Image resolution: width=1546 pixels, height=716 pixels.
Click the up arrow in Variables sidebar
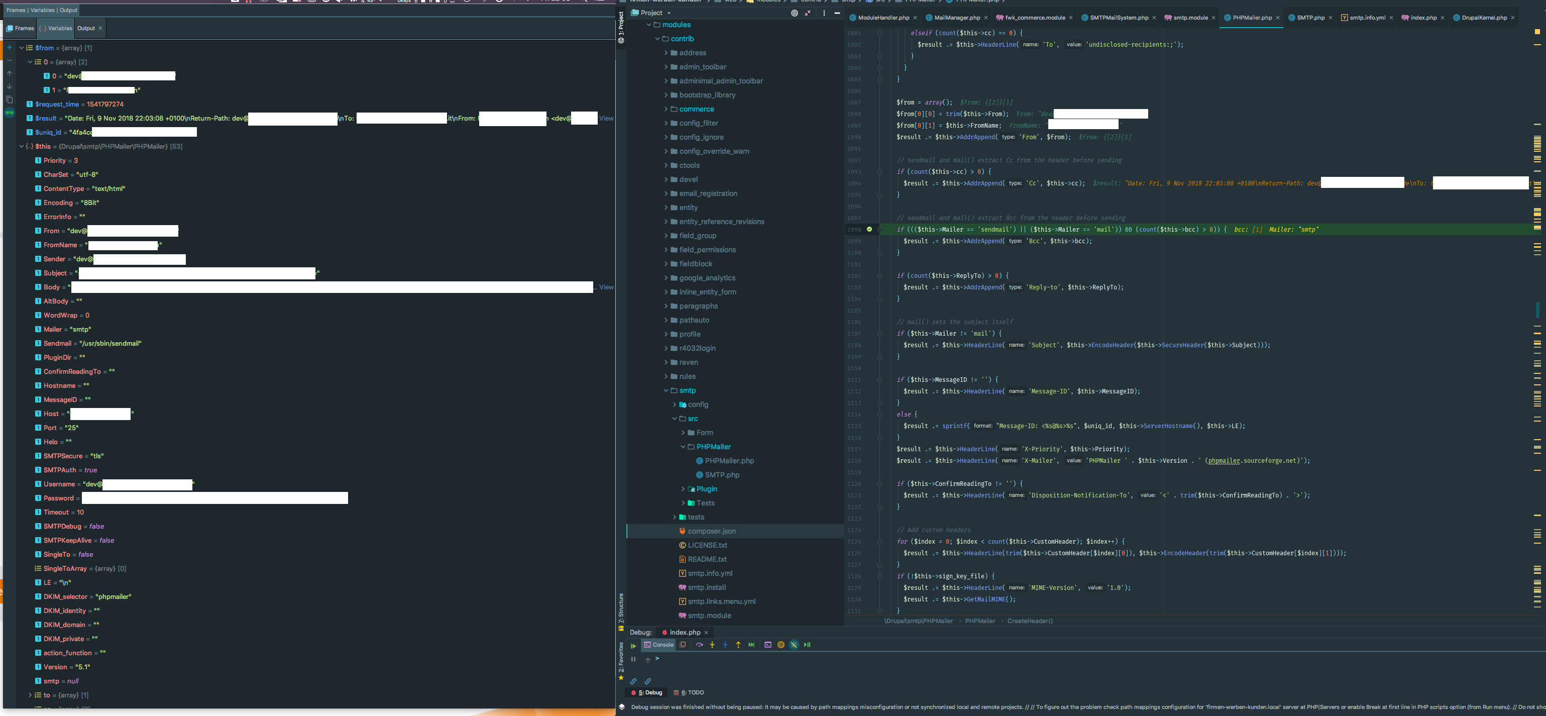9,73
